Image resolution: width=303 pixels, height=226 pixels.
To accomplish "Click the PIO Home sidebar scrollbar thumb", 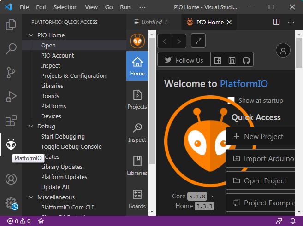I will point(152,101).
